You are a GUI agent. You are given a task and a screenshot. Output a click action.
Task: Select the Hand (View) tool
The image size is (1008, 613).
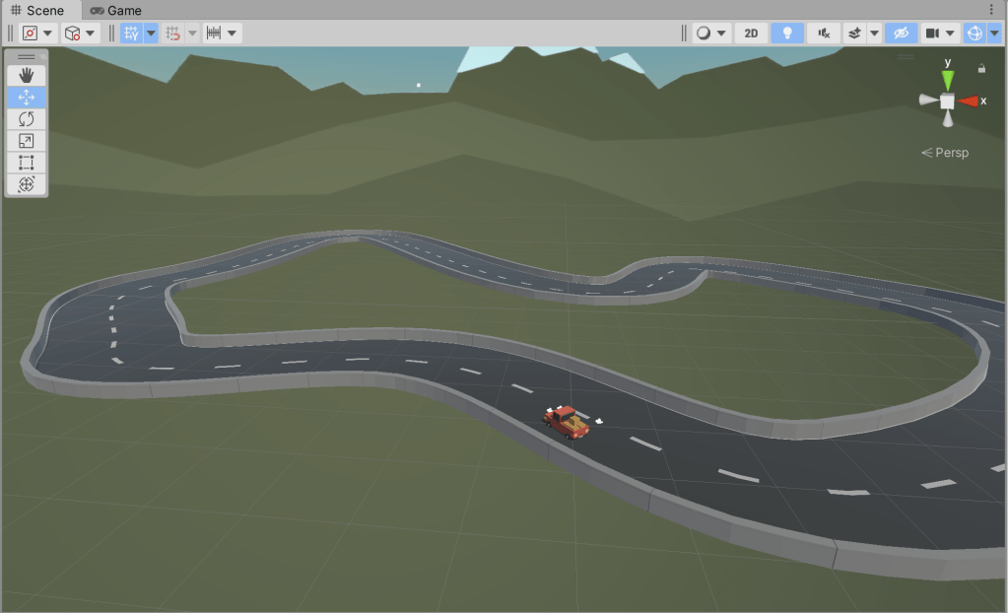[27, 76]
